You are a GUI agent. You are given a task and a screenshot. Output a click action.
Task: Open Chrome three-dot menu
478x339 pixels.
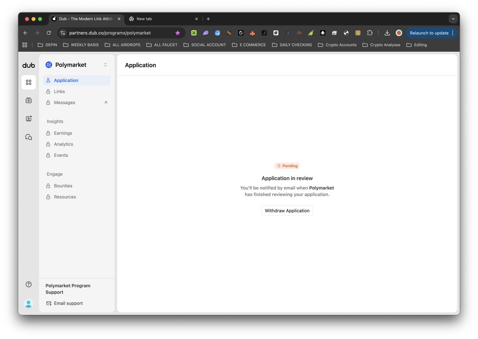[x=453, y=33]
